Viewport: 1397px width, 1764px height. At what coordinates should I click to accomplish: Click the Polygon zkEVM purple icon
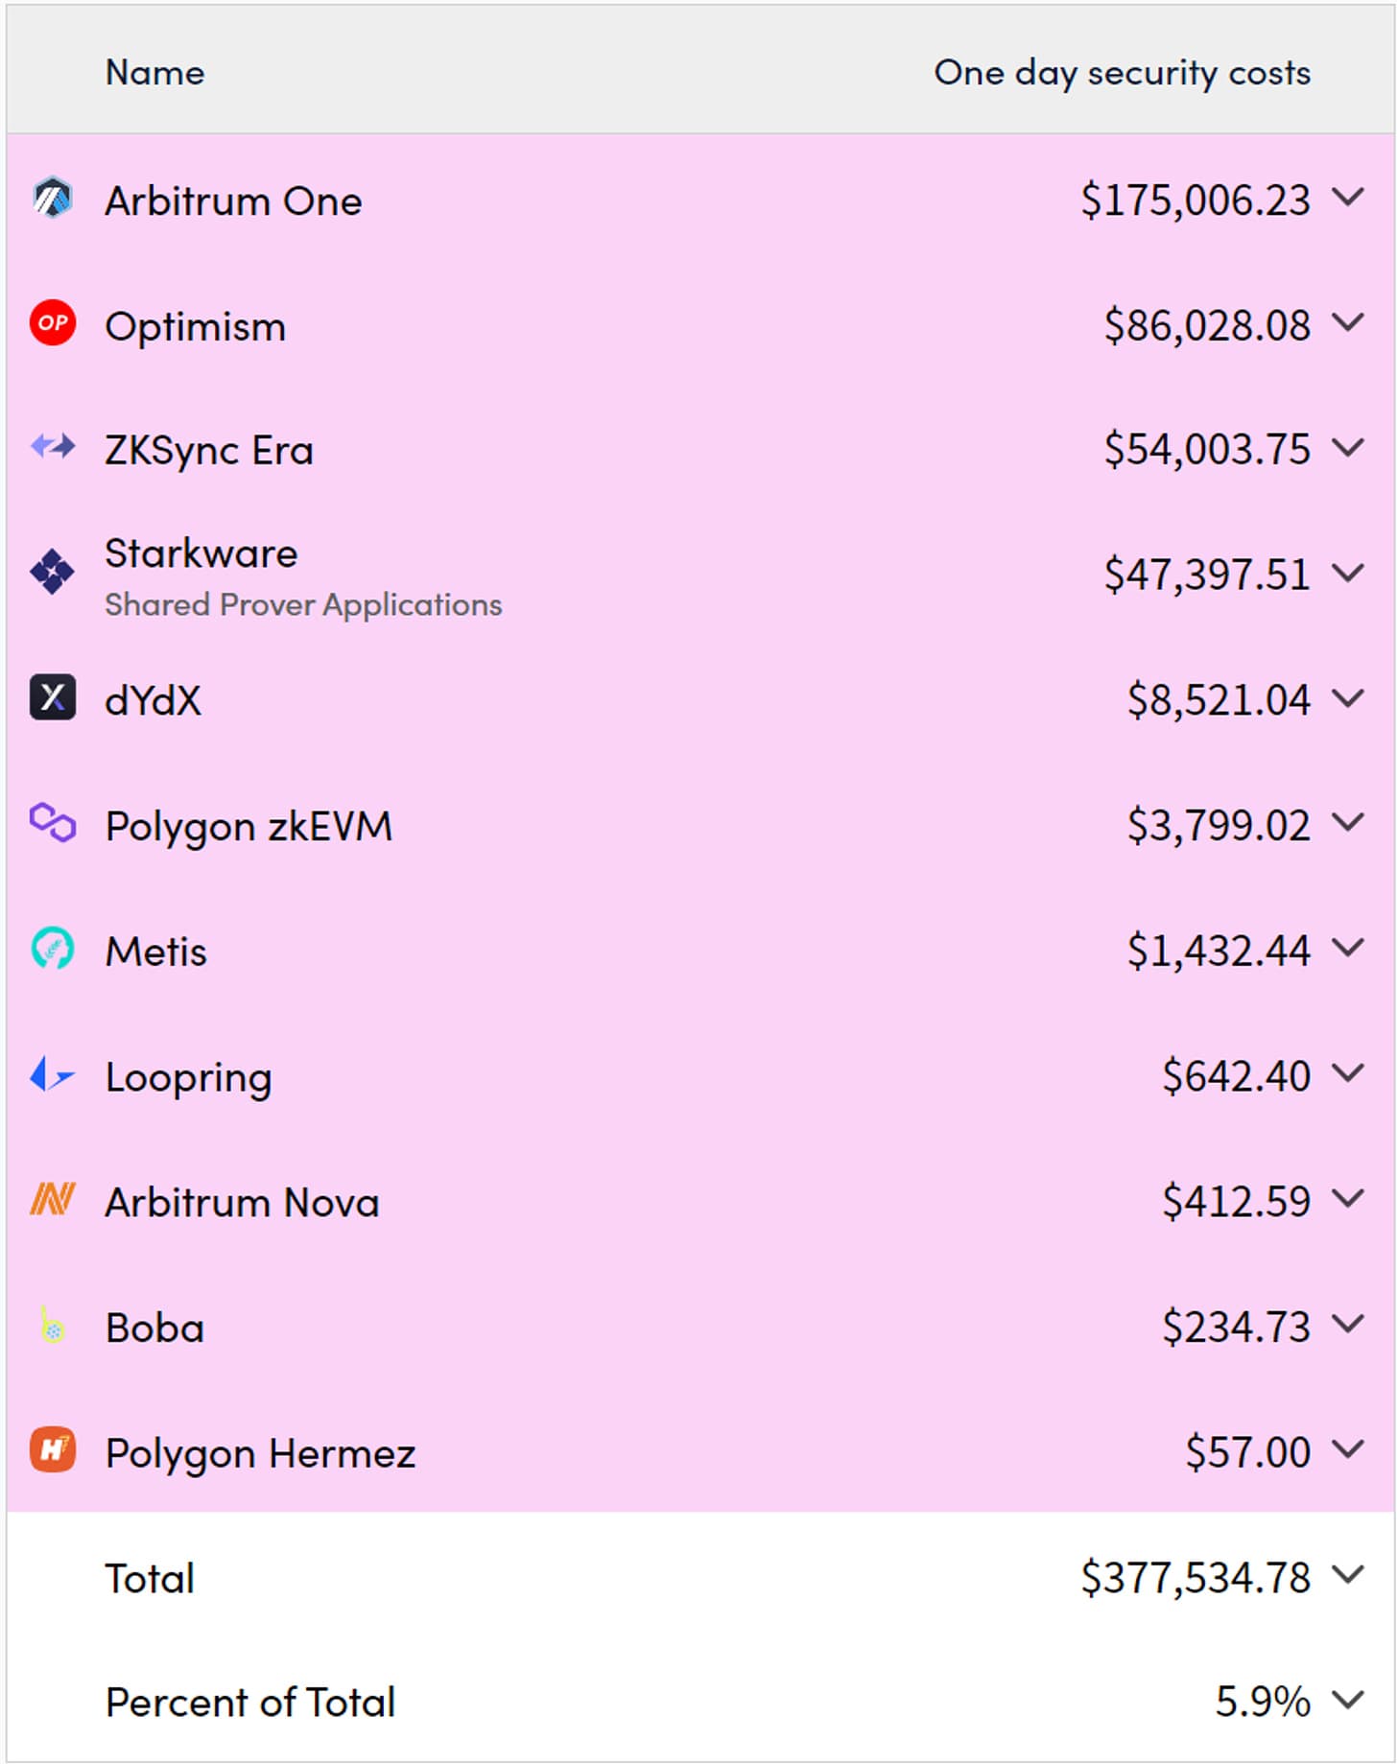tap(53, 823)
